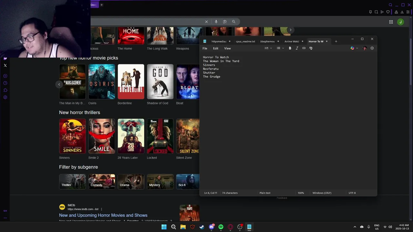Viewport: 413px width, 232px height.
Task: Open Spotify from the taskbar
Action: [x=221, y=227]
